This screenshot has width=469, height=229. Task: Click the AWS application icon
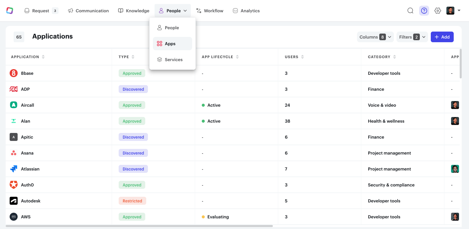(14, 217)
